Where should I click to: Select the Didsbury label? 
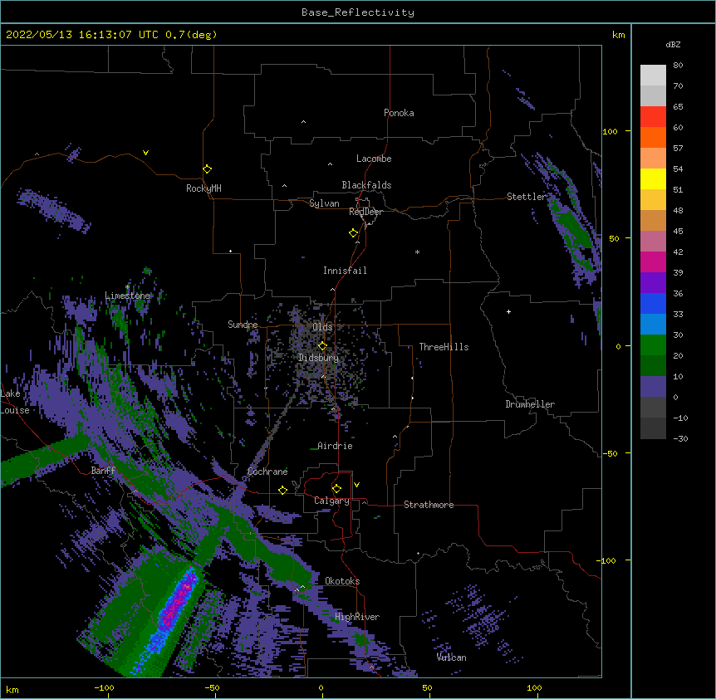318,358
